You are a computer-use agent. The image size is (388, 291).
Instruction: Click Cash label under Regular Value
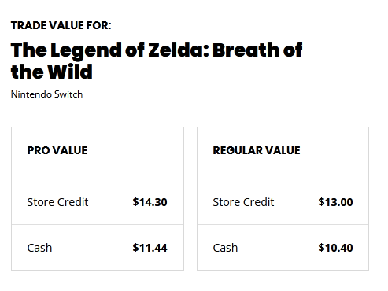coord(225,248)
